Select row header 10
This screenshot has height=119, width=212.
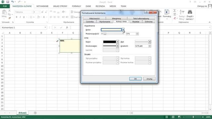(2, 66)
